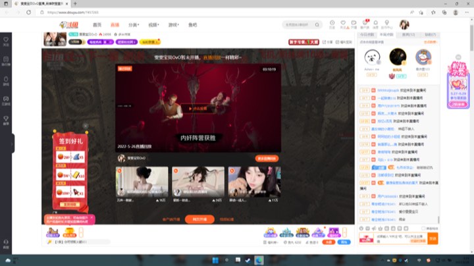This screenshot has width=474, height=266.
Task: Expand the 视频 dropdown menu
Action: (x=153, y=25)
